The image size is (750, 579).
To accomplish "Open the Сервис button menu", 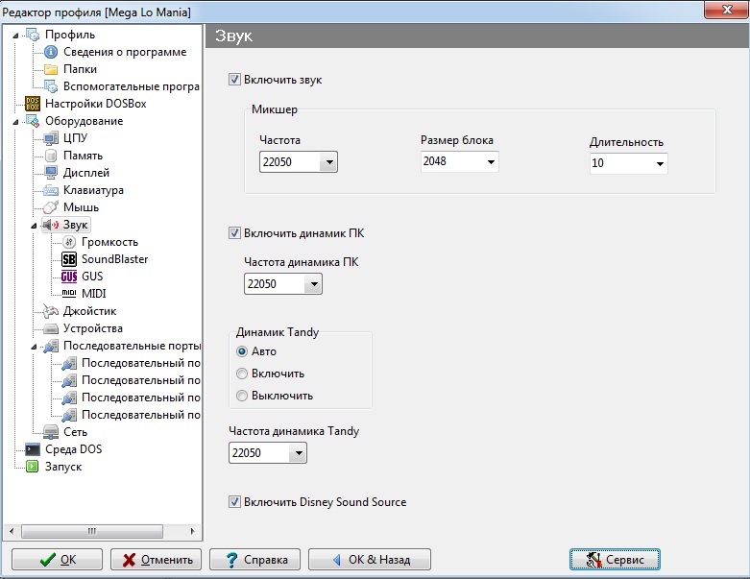I will click(x=615, y=560).
